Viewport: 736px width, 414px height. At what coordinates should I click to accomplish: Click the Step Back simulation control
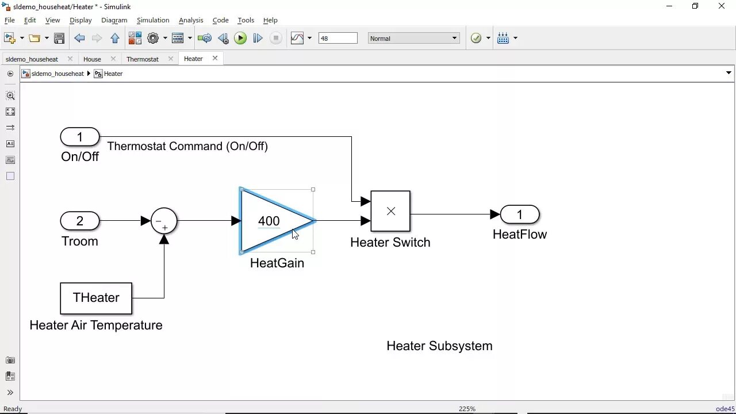[x=223, y=38]
